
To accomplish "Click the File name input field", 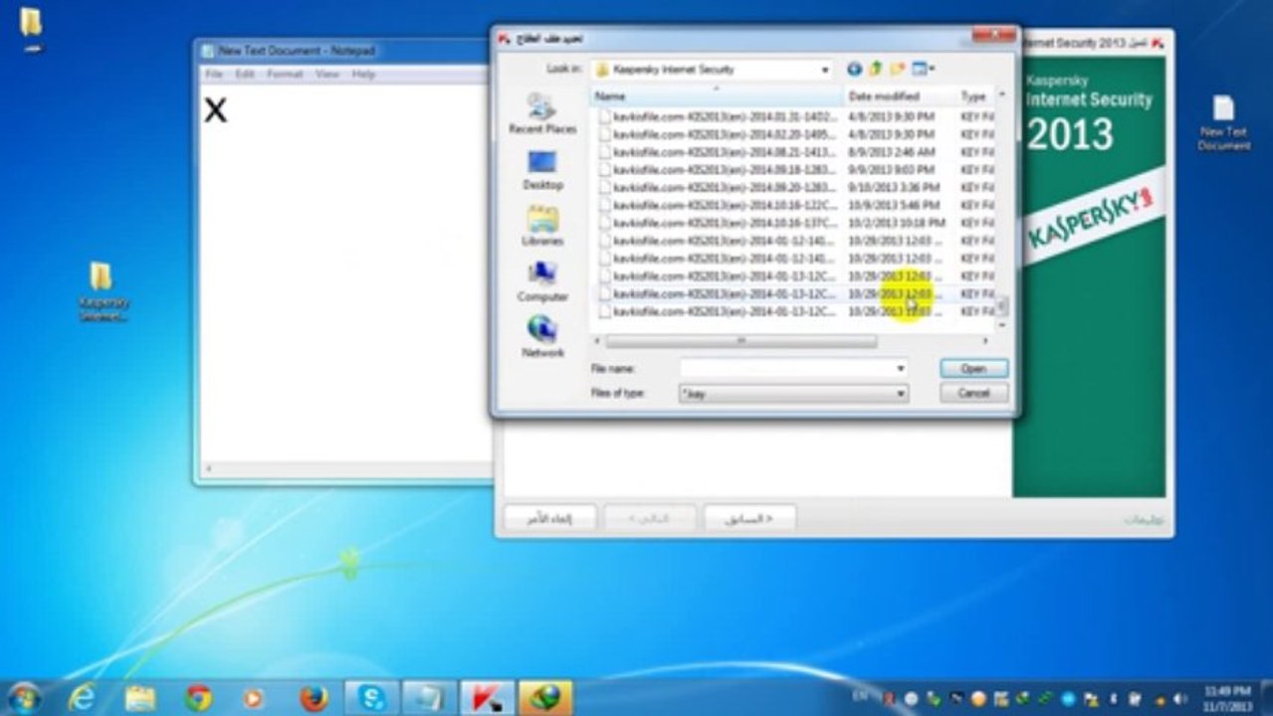I will (786, 368).
